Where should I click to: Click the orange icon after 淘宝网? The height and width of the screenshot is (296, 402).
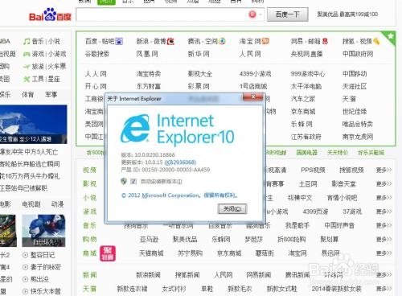click(265, 41)
